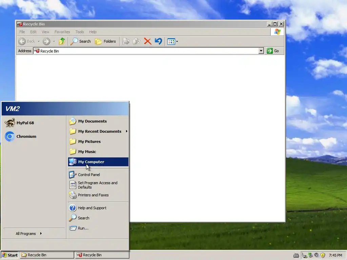Image resolution: width=347 pixels, height=260 pixels.
Task: Click the Move To toolbar icon
Action: 126,41
